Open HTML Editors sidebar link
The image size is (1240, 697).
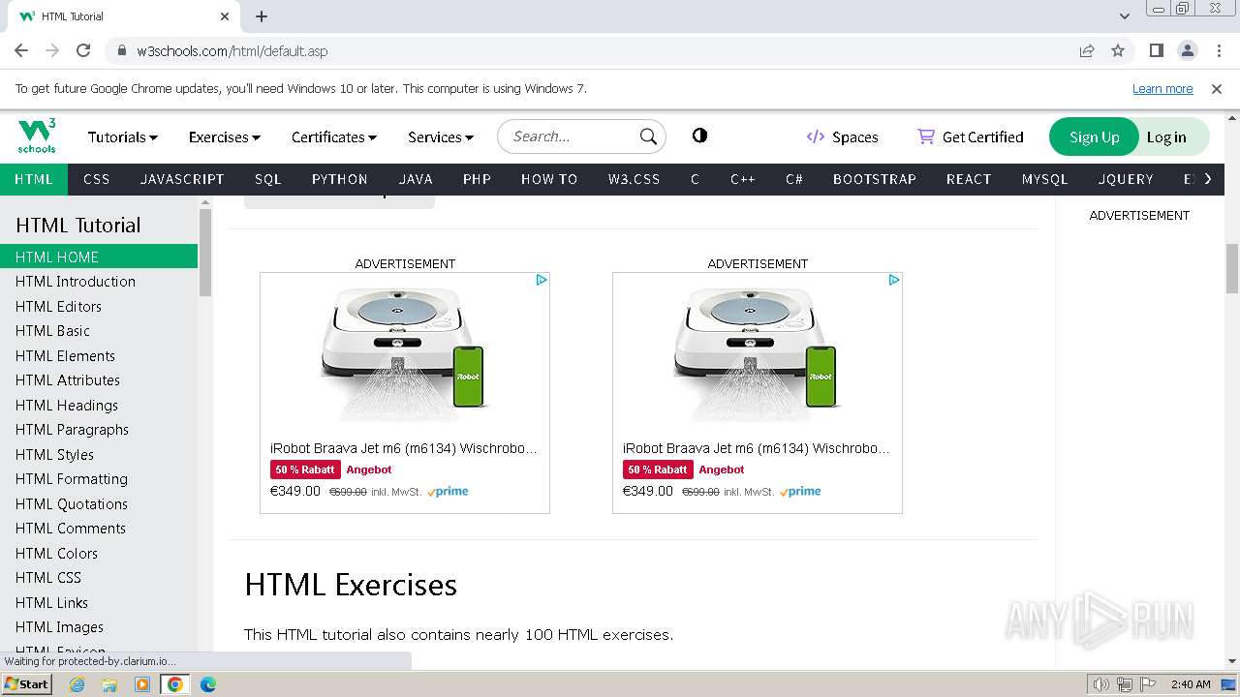(x=99, y=306)
